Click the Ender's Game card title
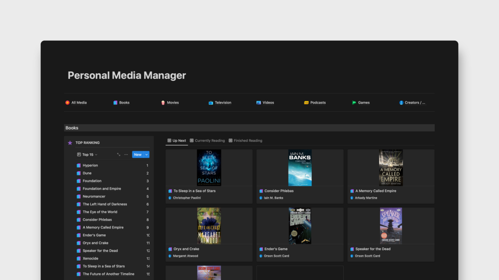Screen dimensions: 499x280 click(276, 249)
